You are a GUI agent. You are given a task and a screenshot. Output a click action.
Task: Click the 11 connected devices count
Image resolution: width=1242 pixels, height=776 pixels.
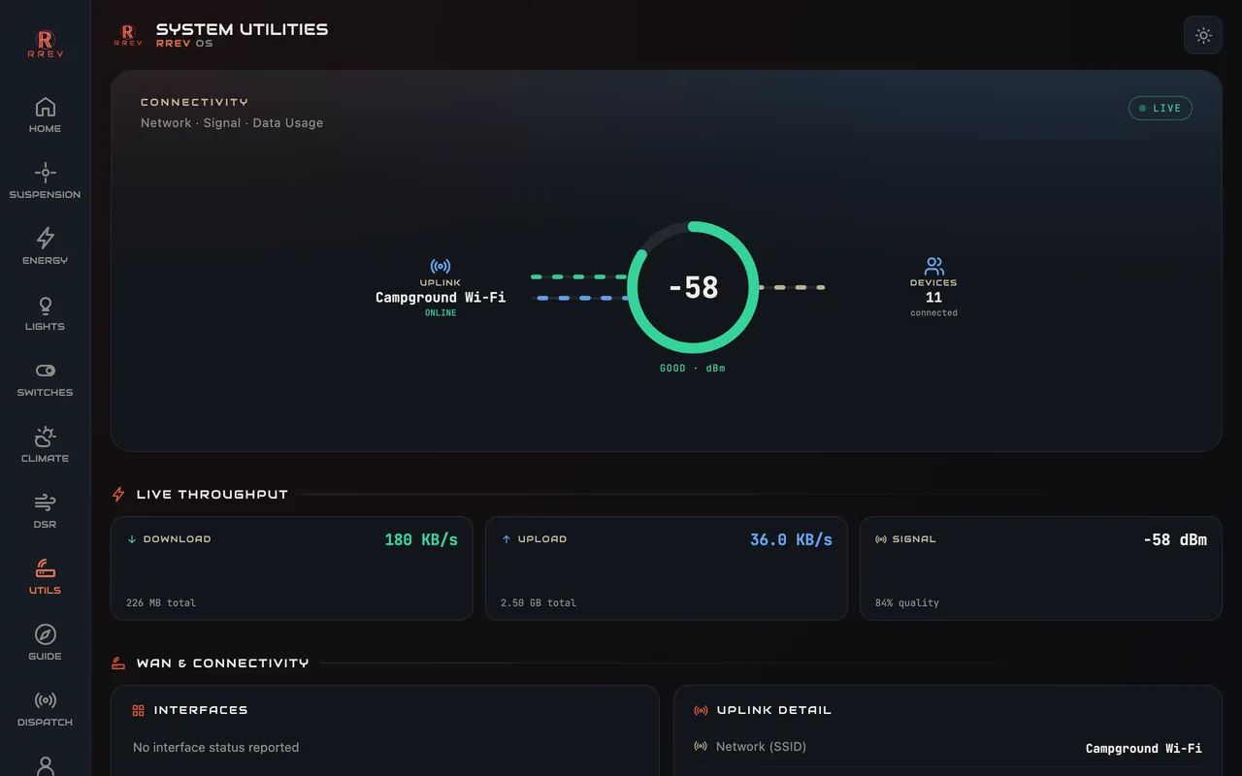click(933, 298)
